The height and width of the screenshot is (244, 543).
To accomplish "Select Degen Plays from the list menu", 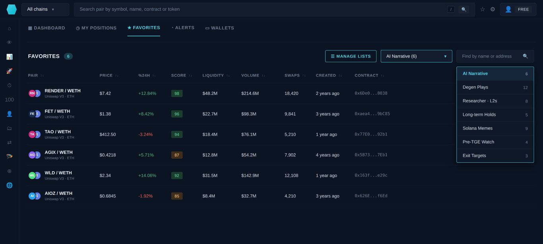I will tap(495, 87).
